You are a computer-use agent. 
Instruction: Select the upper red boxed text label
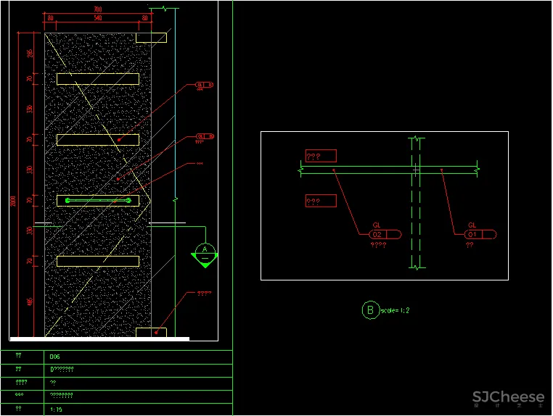(320, 156)
